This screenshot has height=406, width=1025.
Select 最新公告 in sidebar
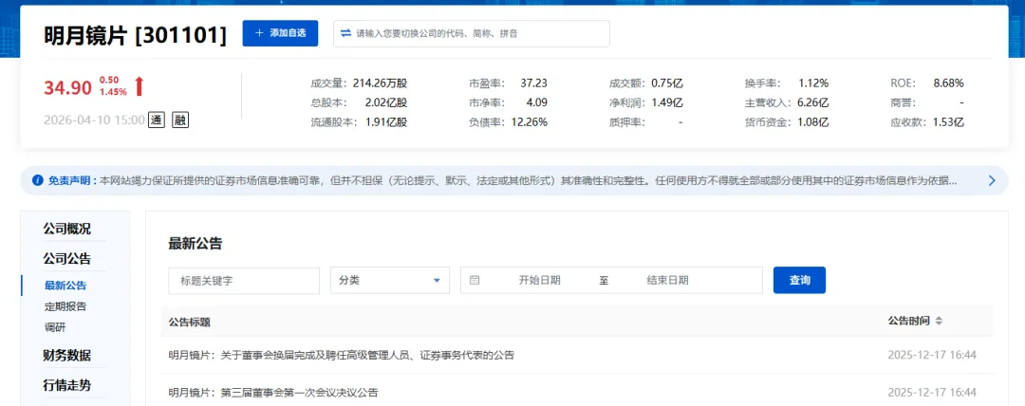point(65,286)
